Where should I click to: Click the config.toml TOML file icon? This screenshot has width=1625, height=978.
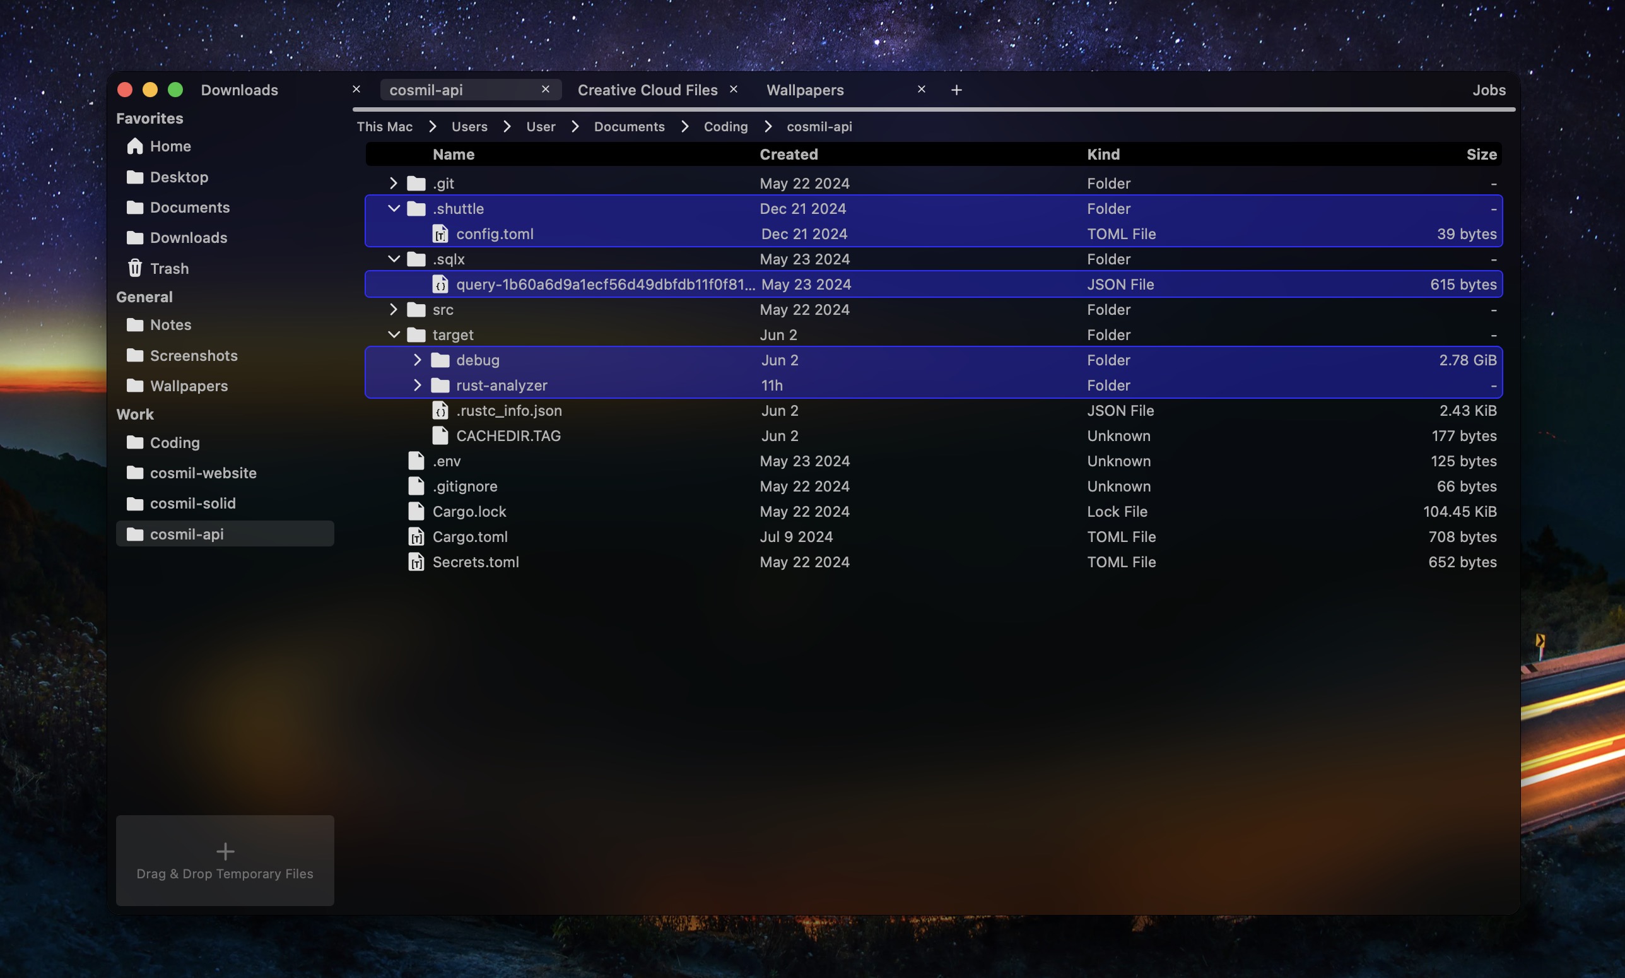(440, 234)
